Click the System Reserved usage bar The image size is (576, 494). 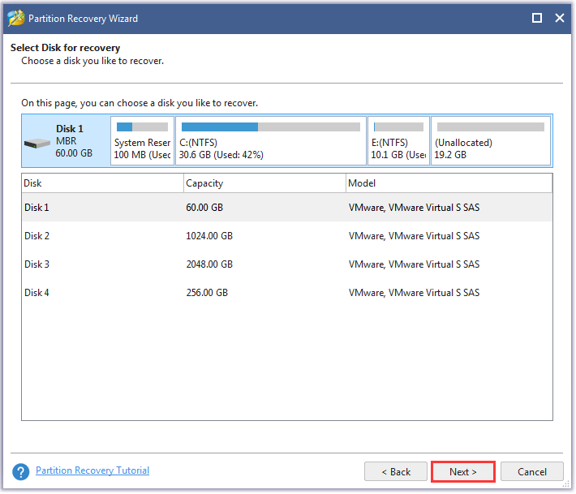pos(142,127)
